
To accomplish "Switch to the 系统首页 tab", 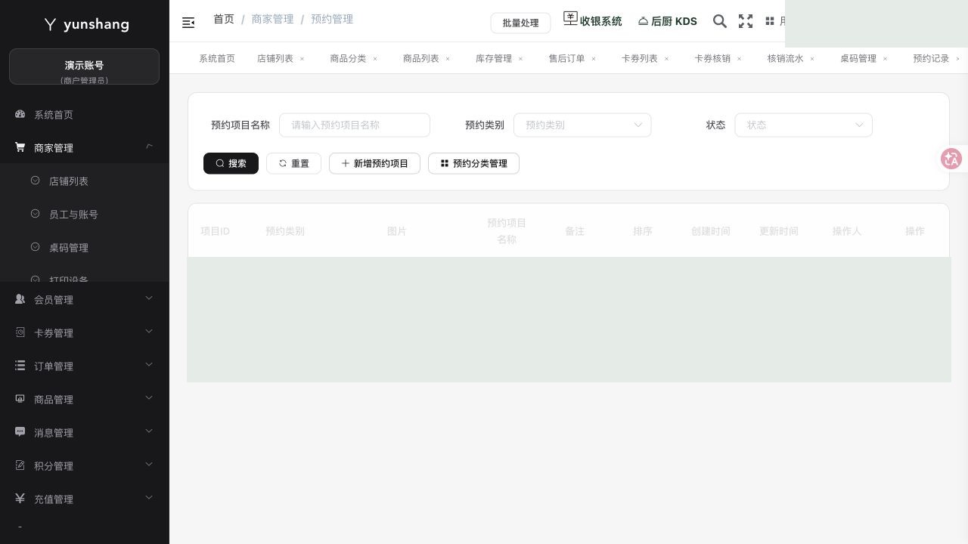I will pyautogui.click(x=217, y=58).
